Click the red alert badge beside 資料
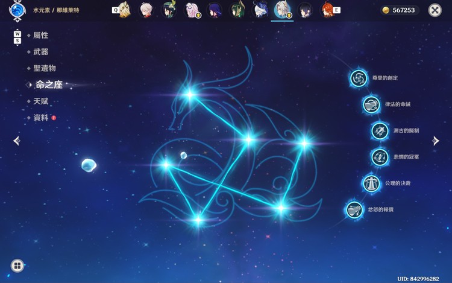 54,118
